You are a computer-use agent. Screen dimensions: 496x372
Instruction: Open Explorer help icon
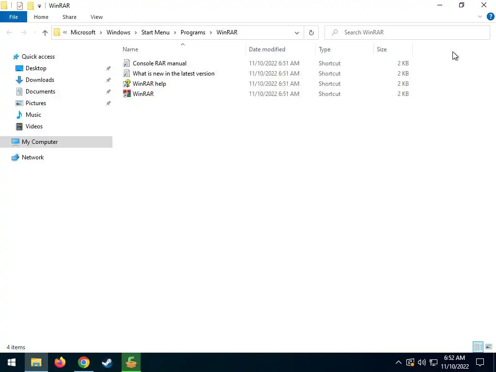[x=490, y=17]
